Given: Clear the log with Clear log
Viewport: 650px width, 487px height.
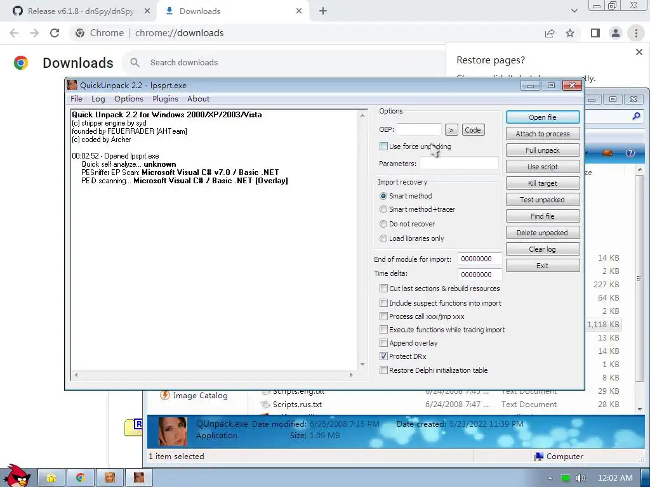Looking at the screenshot, I should point(543,249).
